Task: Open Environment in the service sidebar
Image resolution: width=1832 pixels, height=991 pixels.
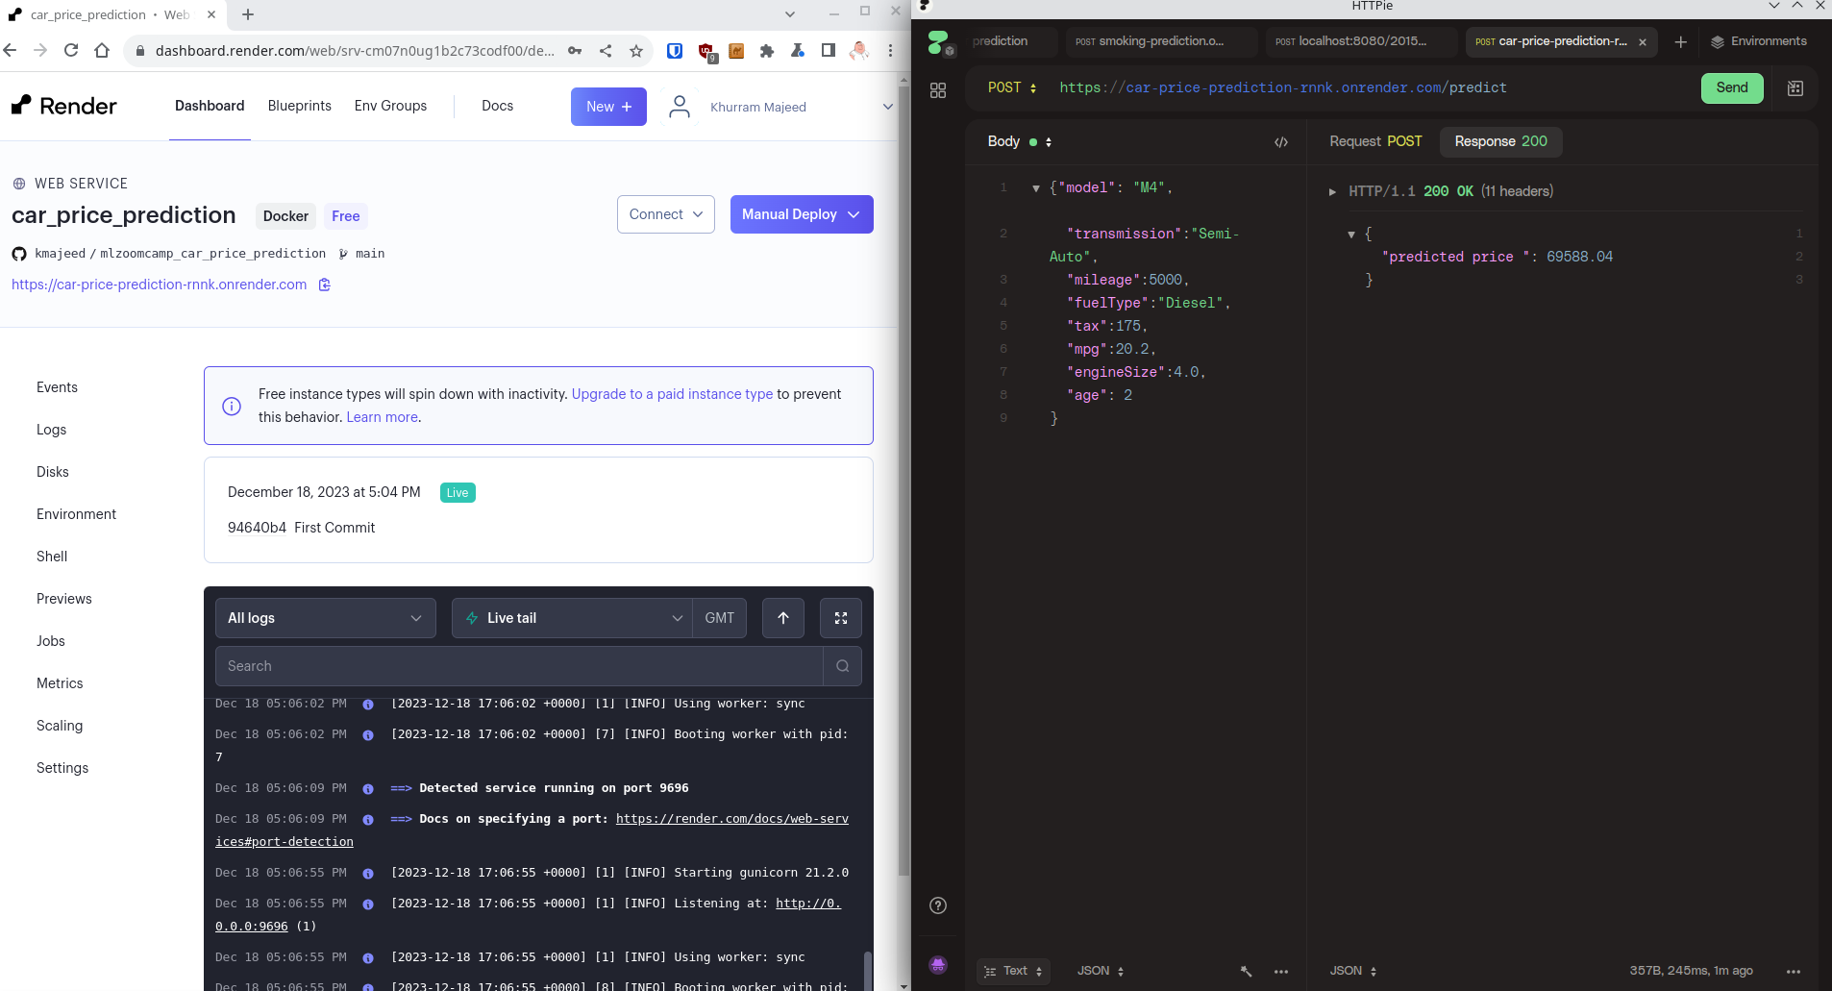Action: pyautogui.click(x=76, y=514)
